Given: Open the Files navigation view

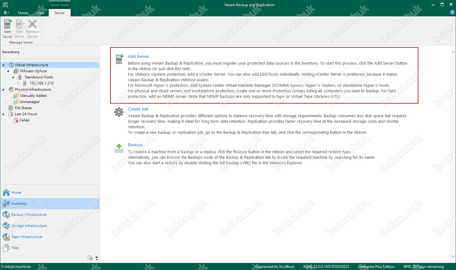Looking at the screenshot, I should tap(50, 248).
